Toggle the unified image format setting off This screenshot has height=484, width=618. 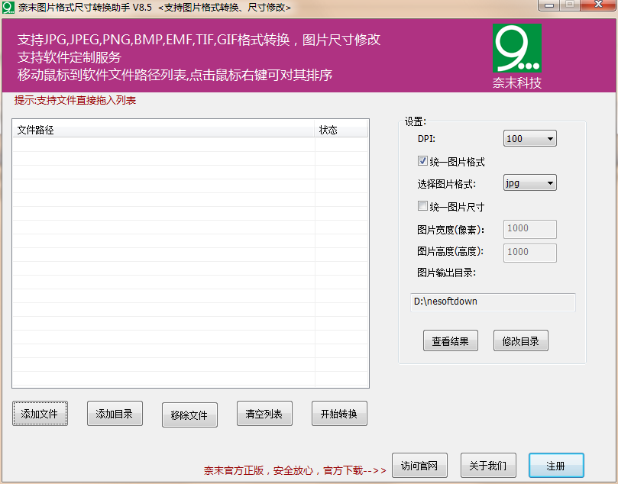tap(422, 160)
